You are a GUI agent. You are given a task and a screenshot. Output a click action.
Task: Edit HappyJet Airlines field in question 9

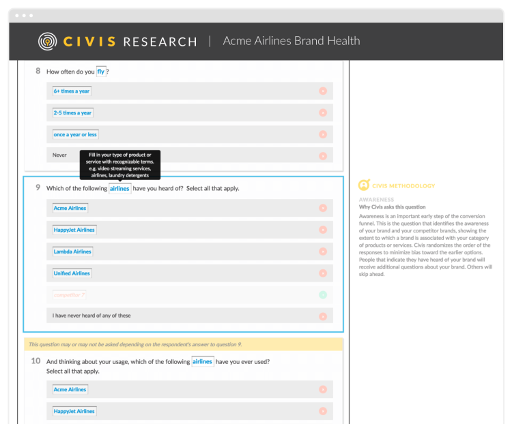pyautogui.click(x=74, y=230)
